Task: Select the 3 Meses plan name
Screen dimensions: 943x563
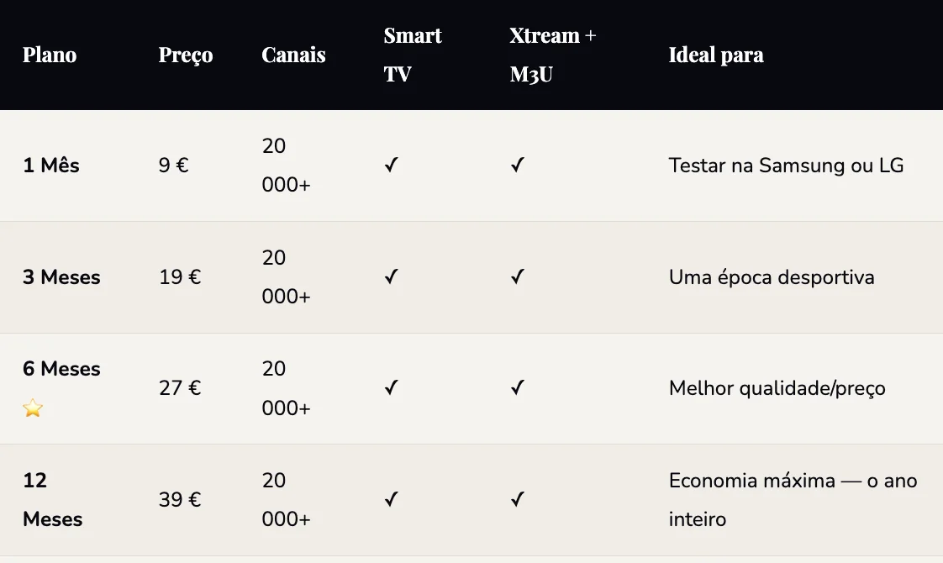Action: point(61,277)
